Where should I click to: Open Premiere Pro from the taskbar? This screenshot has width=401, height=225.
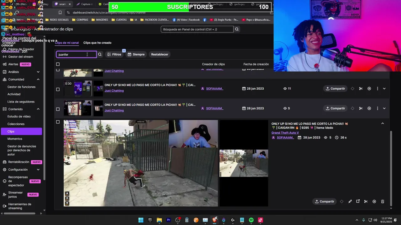point(169,220)
